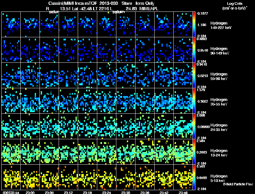Click the 23:48 time axis label
Viewport: 255px width, 194px height.
pyautogui.click(x=183, y=193)
